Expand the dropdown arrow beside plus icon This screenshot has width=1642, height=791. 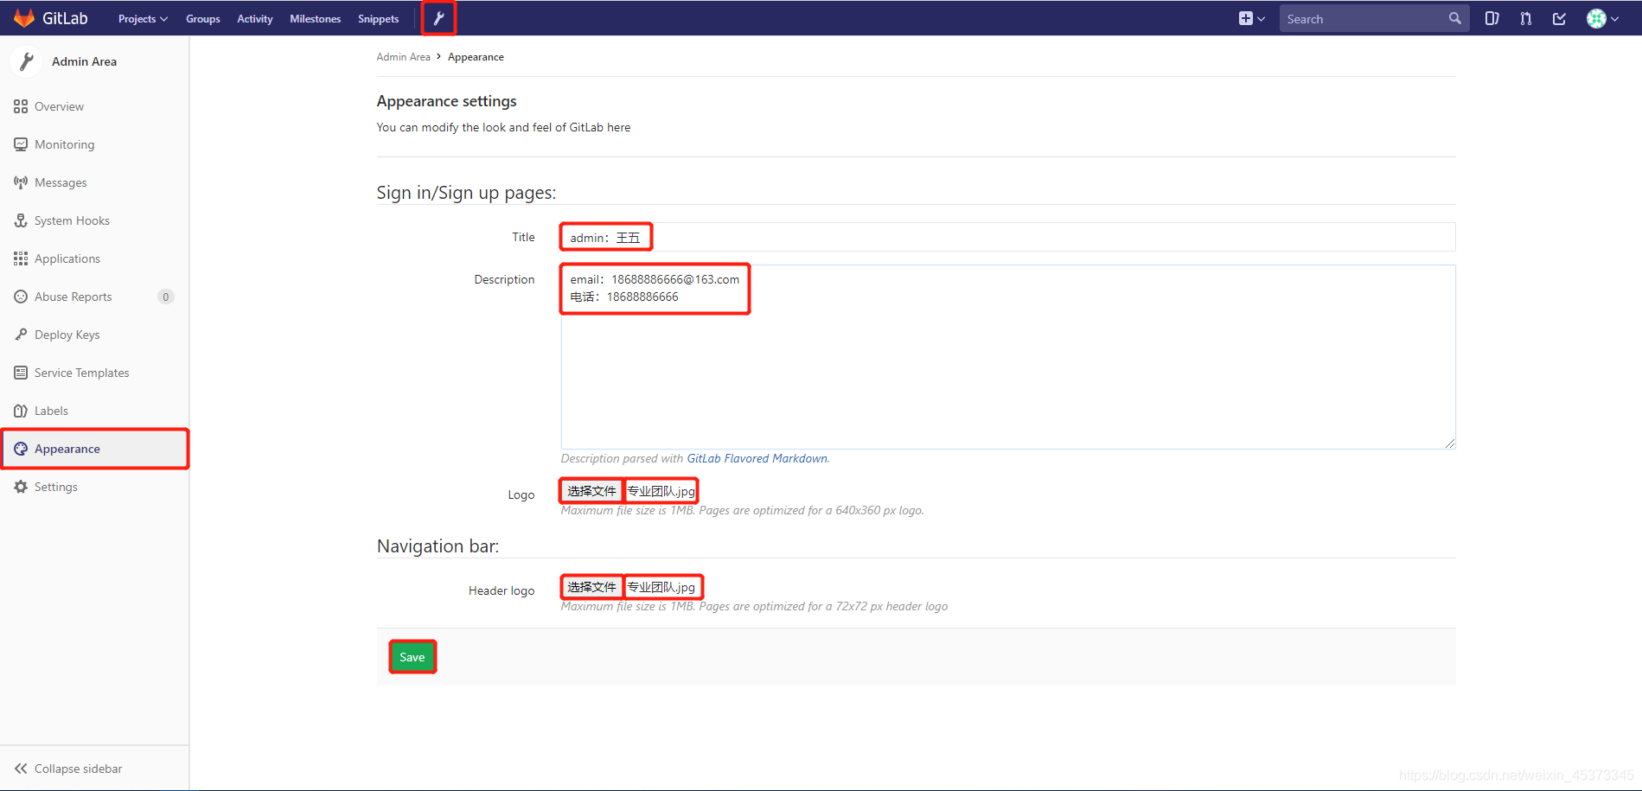tap(1262, 19)
